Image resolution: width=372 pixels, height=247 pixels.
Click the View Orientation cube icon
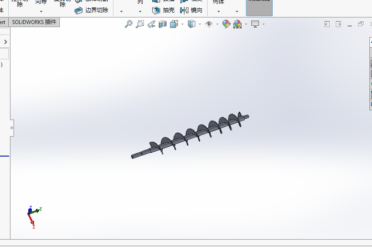coord(174,24)
